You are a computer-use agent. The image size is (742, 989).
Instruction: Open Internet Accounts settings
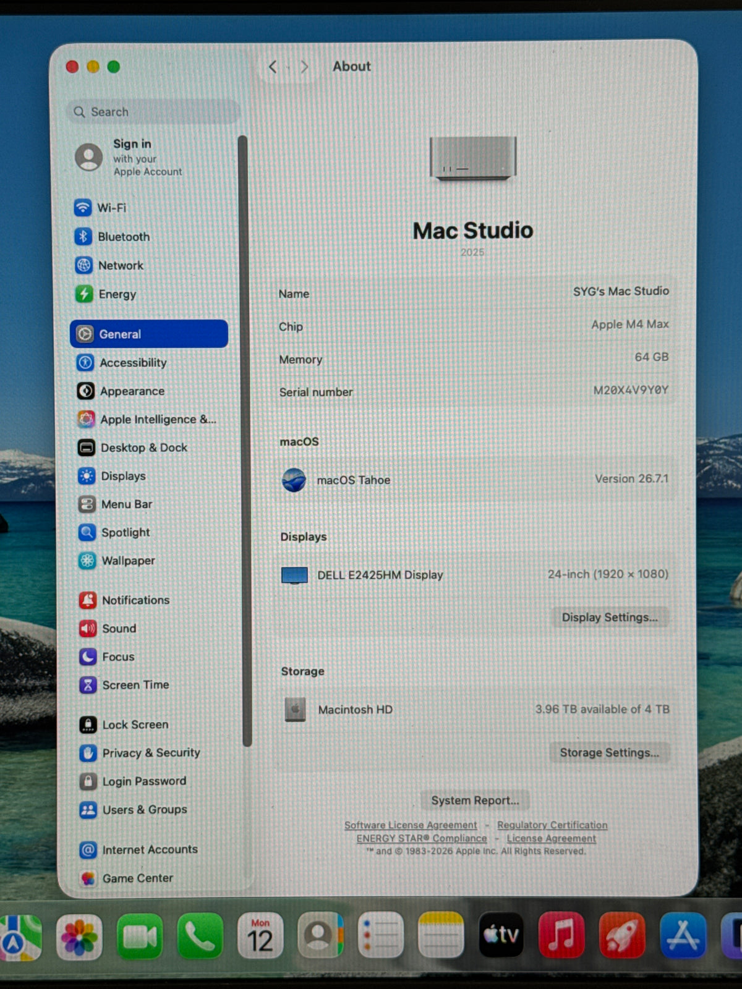tap(139, 850)
